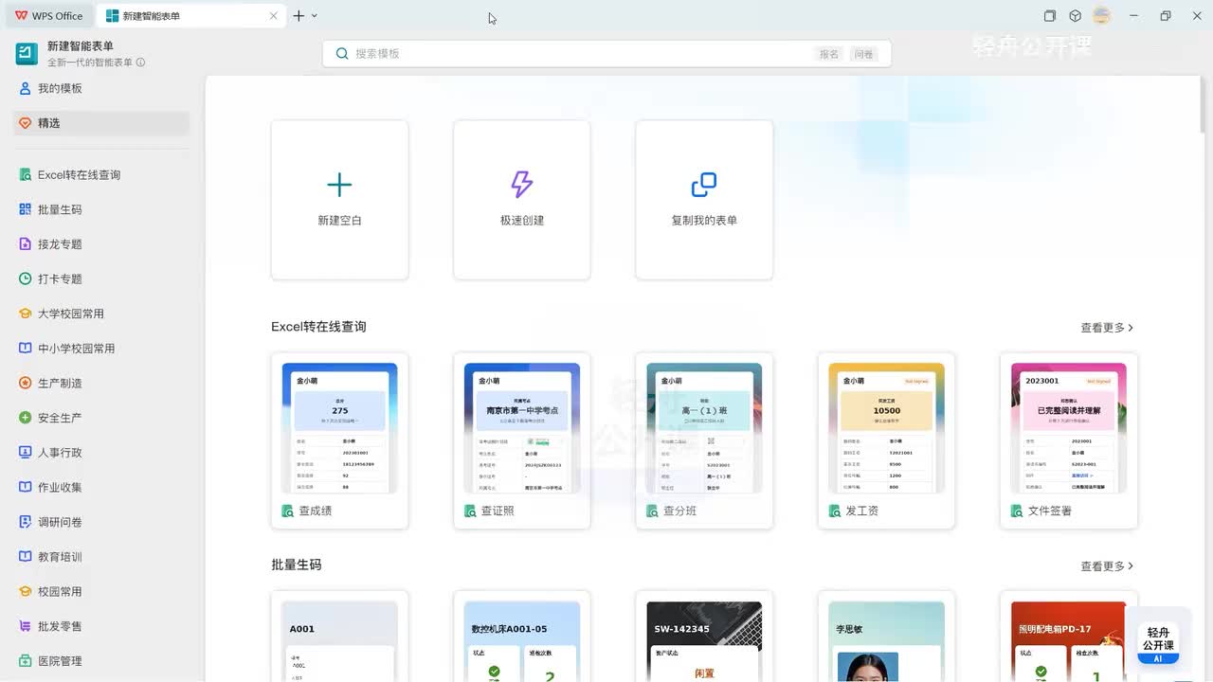Click the 中小学校园常用 book icon

[26, 349]
